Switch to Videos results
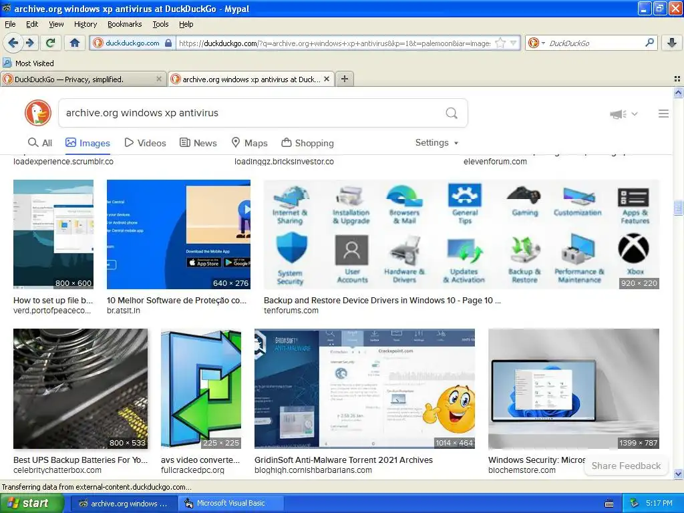684x513 pixels. (x=145, y=143)
